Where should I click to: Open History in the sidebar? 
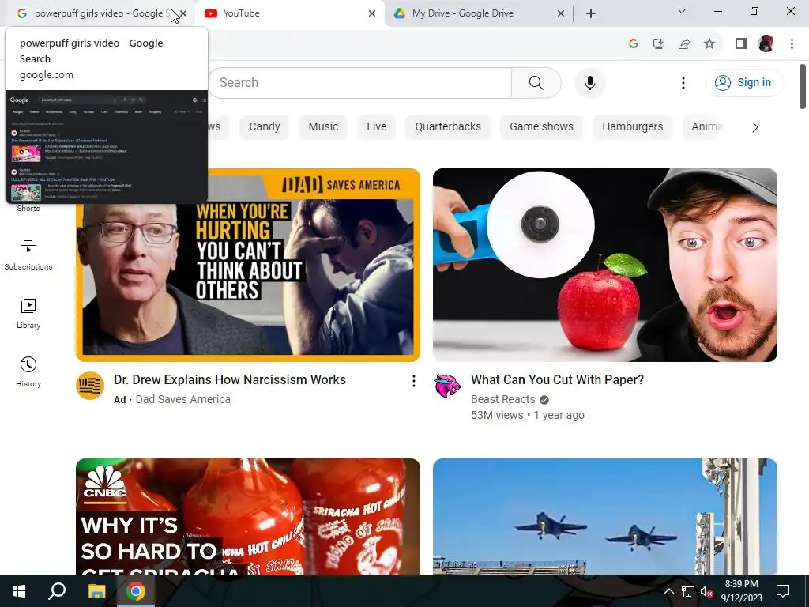coord(28,371)
